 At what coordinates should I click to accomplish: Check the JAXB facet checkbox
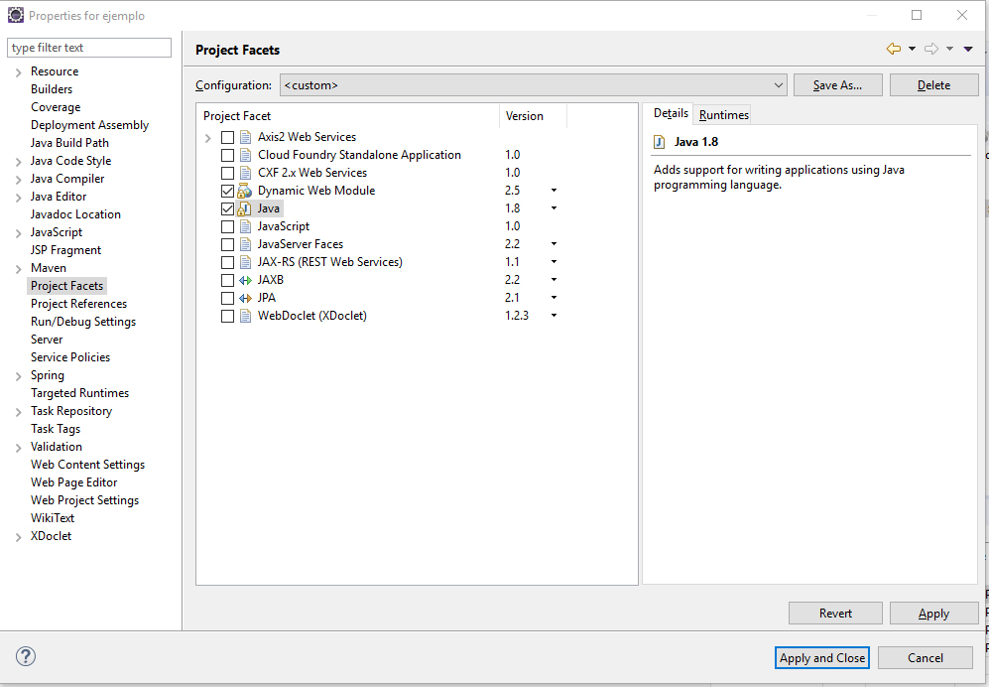[x=228, y=280]
